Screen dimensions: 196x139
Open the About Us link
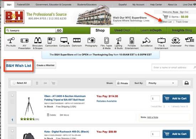pyautogui.click(x=172, y=5)
